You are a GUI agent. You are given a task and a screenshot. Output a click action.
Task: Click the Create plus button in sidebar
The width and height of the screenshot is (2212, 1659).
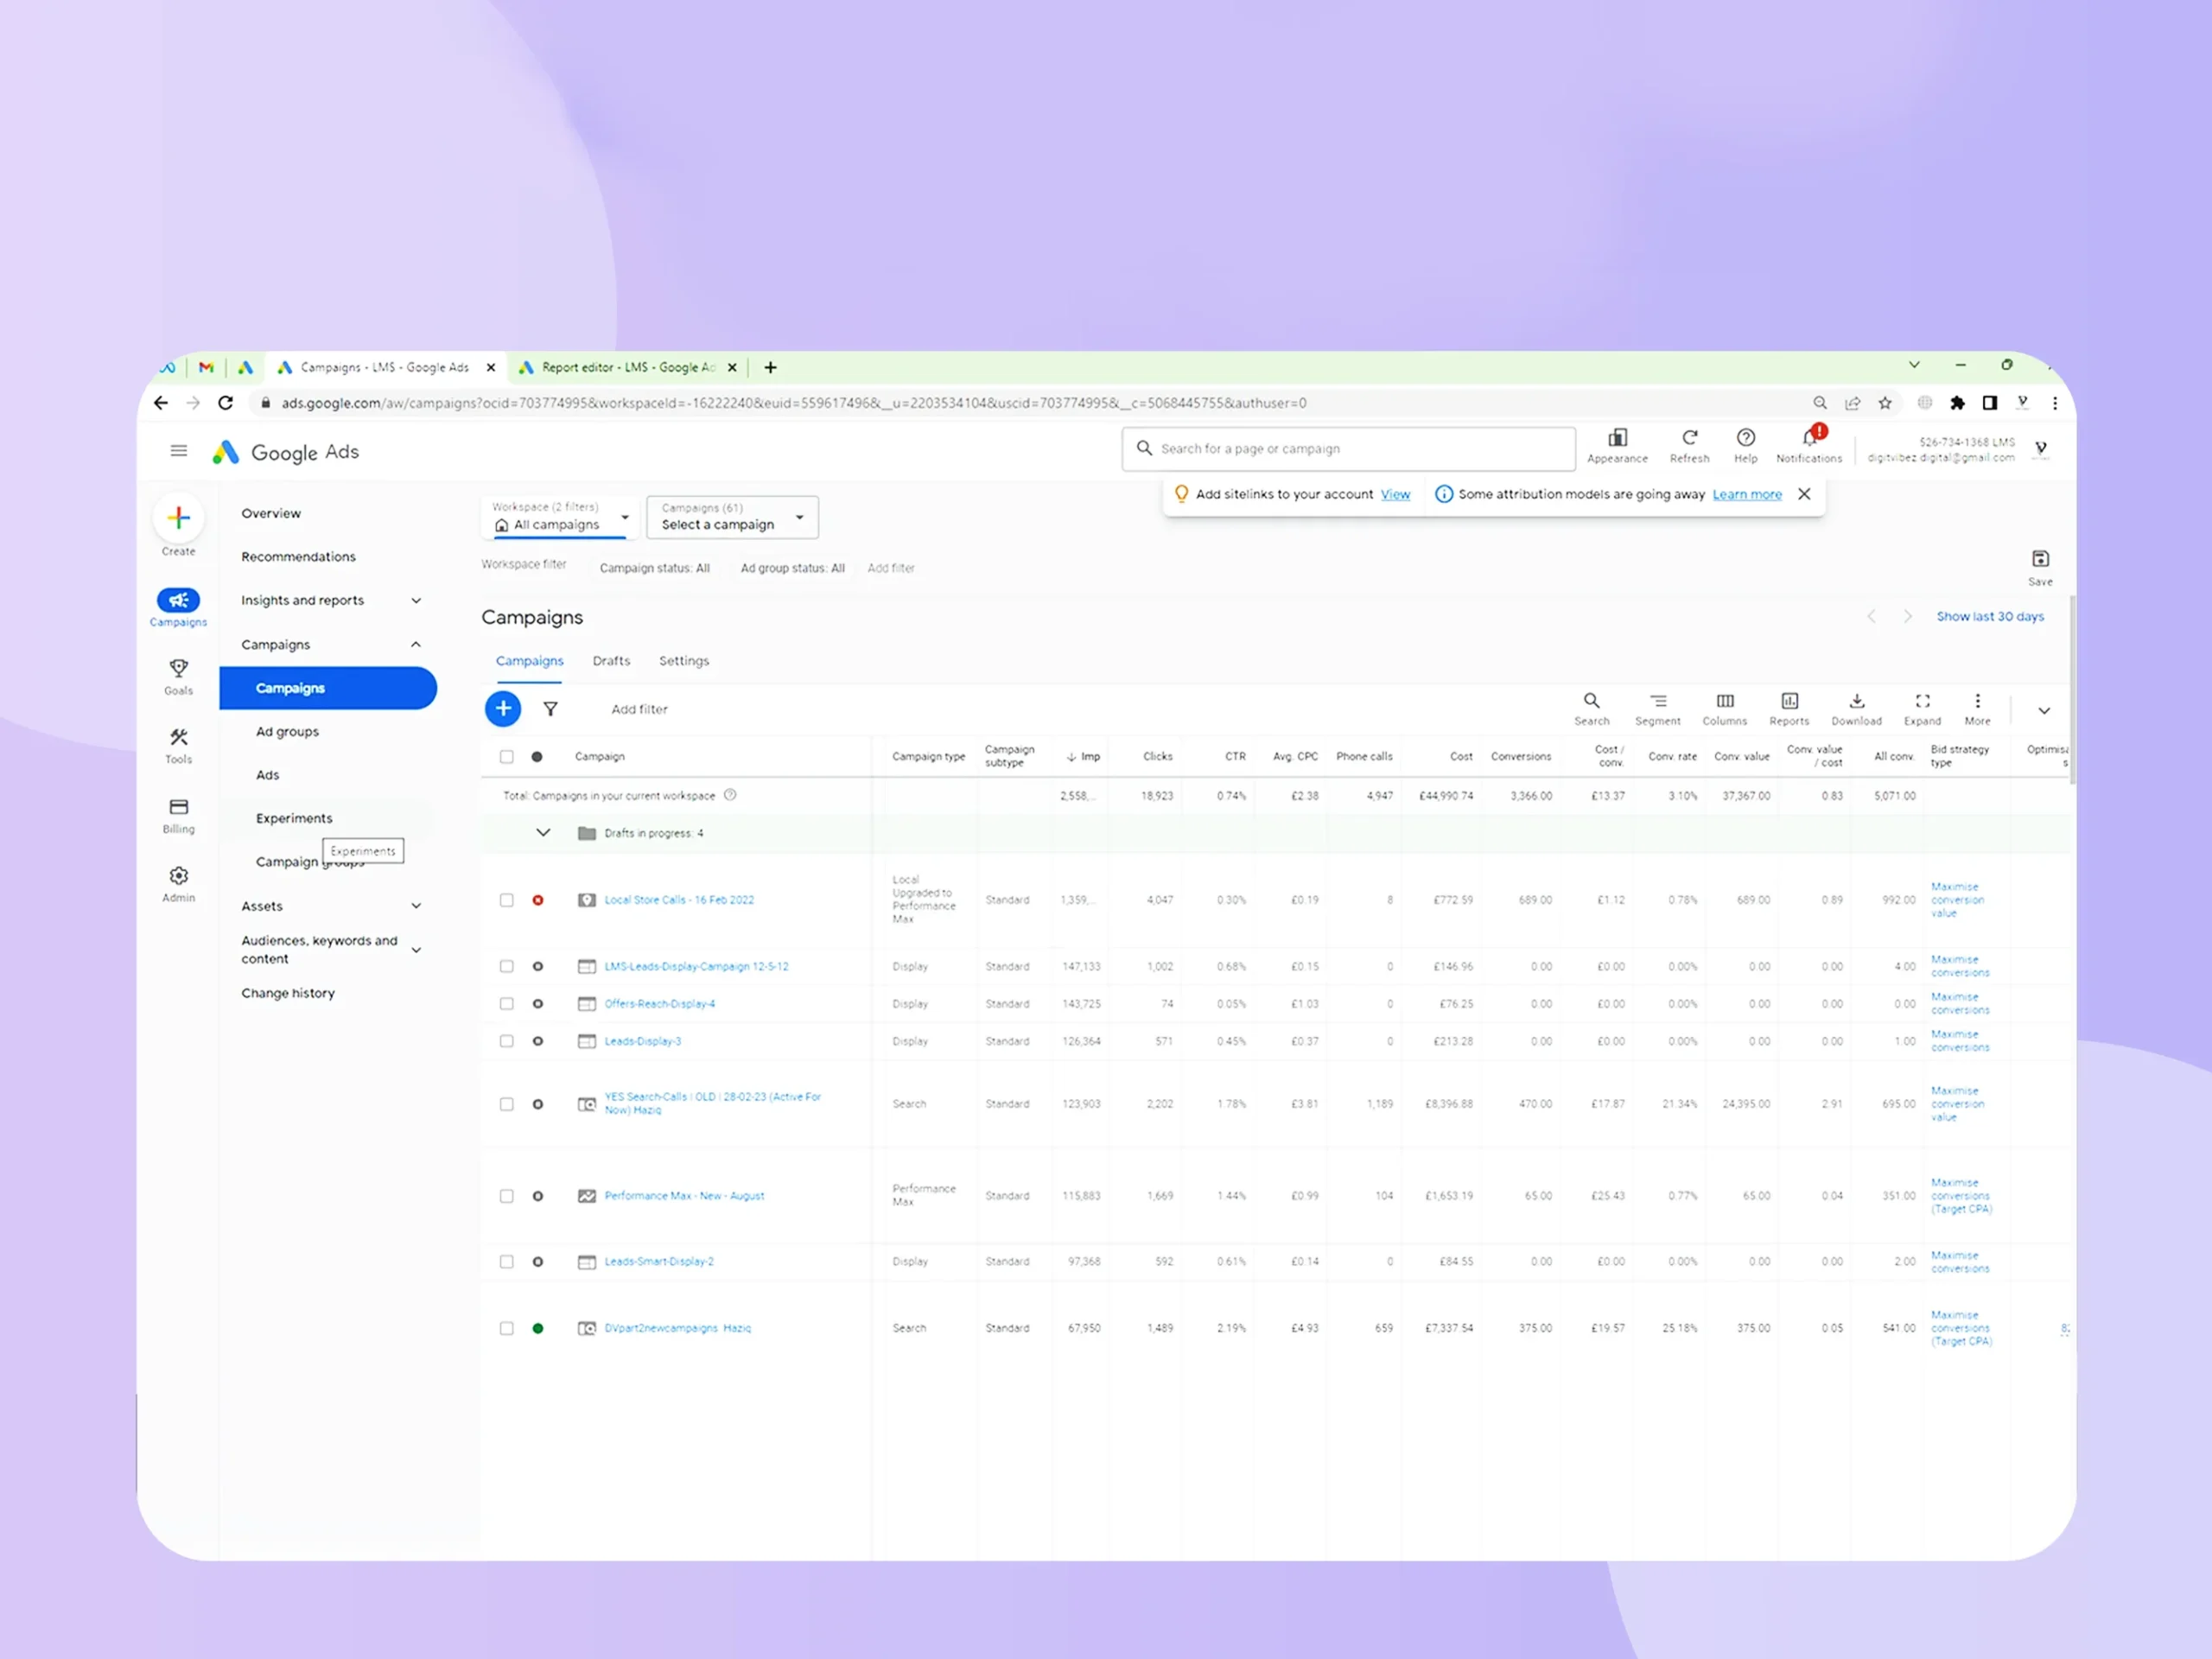coord(179,518)
